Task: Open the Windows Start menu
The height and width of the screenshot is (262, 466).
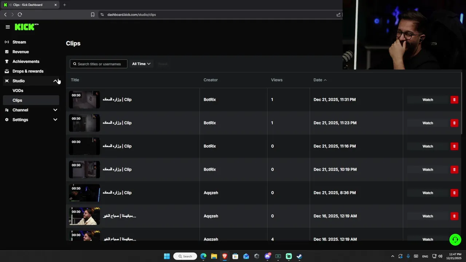Action: (167, 256)
